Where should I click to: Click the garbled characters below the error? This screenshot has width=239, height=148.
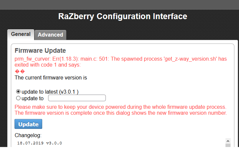[x=20, y=72]
